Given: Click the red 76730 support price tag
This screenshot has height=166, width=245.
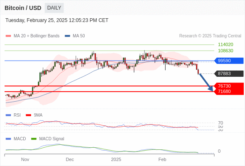Looking at the screenshot, I should pyautogui.click(x=229, y=86).
